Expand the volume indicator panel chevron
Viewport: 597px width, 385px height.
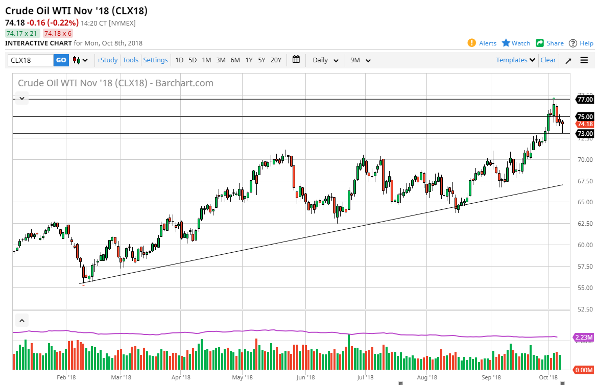click(21, 320)
